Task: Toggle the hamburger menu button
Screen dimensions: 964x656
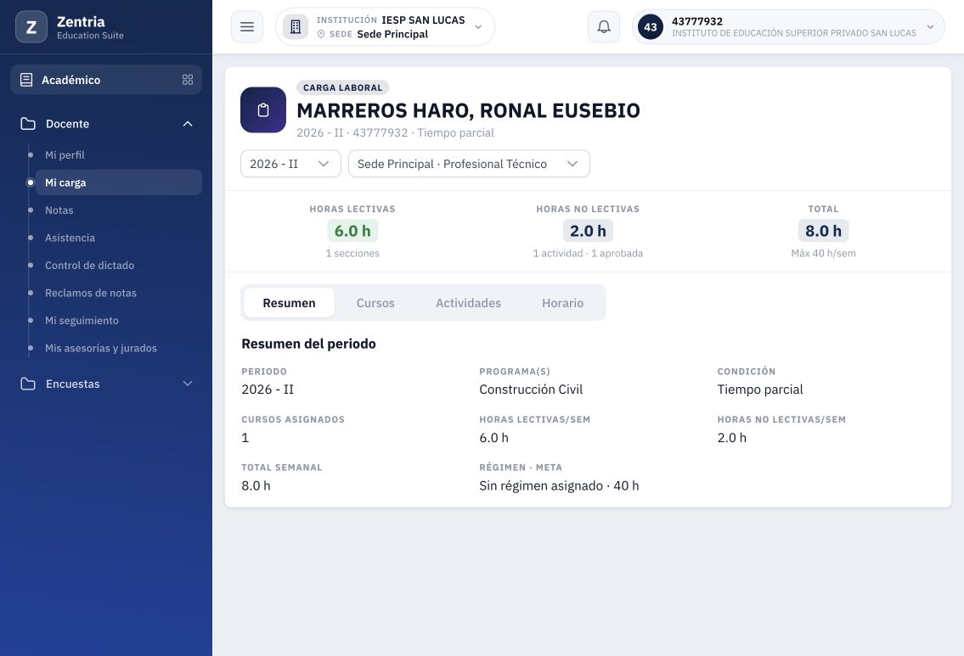Action: [x=247, y=27]
